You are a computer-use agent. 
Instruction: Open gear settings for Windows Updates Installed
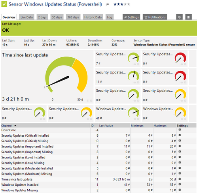point(180,185)
